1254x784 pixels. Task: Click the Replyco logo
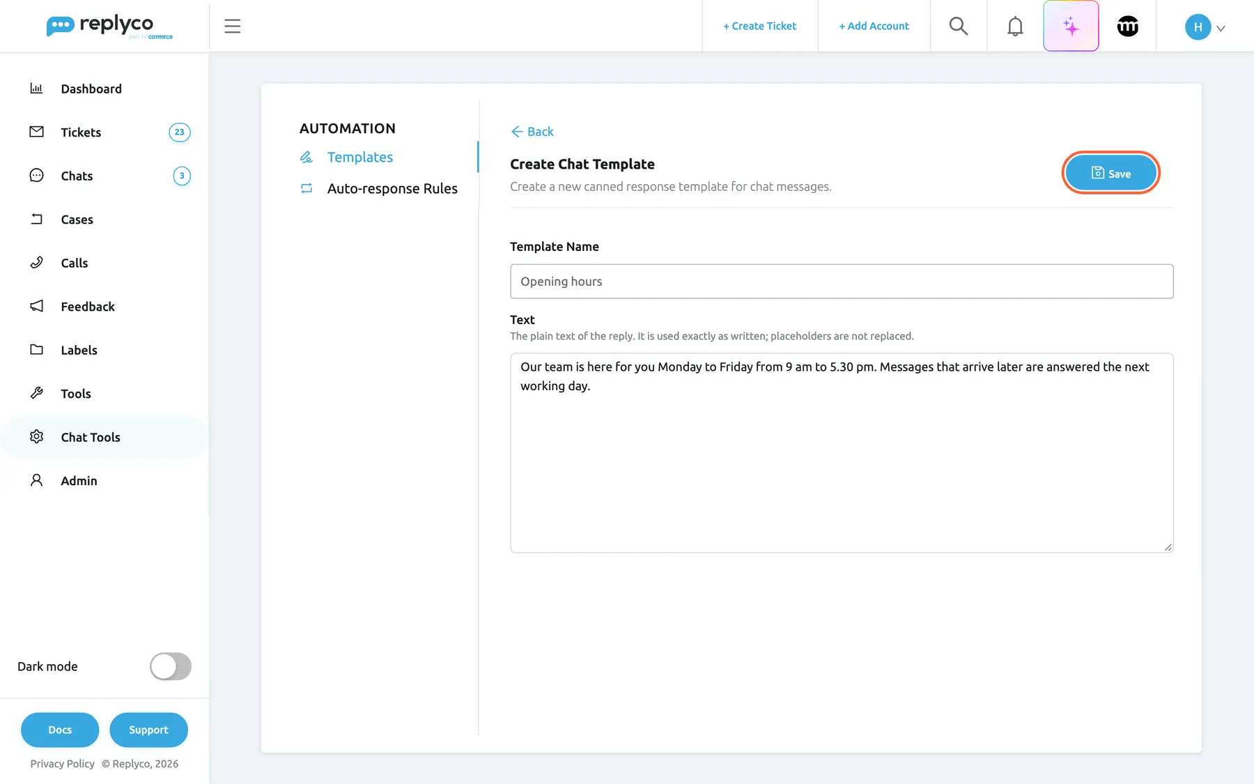coord(109,26)
